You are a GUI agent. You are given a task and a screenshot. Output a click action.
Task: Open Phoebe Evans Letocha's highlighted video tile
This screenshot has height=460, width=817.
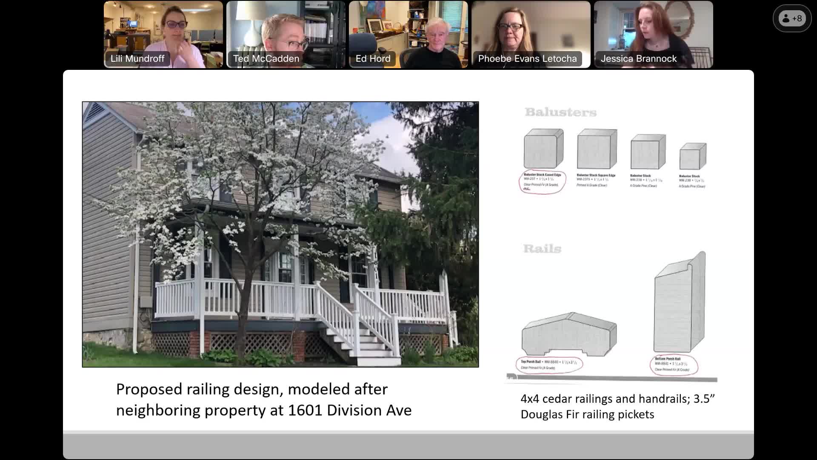531,30
